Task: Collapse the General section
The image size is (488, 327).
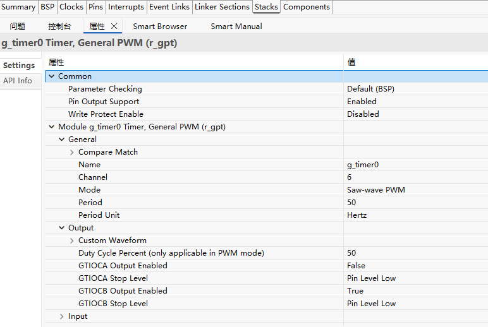Action: click(x=61, y=140)
